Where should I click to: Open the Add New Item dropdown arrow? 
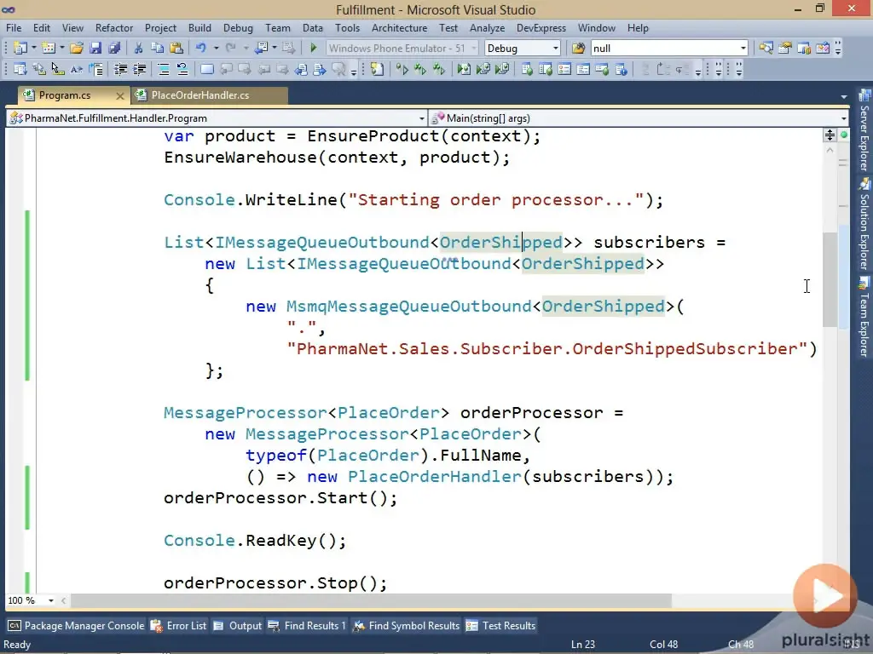coord(61,49)
